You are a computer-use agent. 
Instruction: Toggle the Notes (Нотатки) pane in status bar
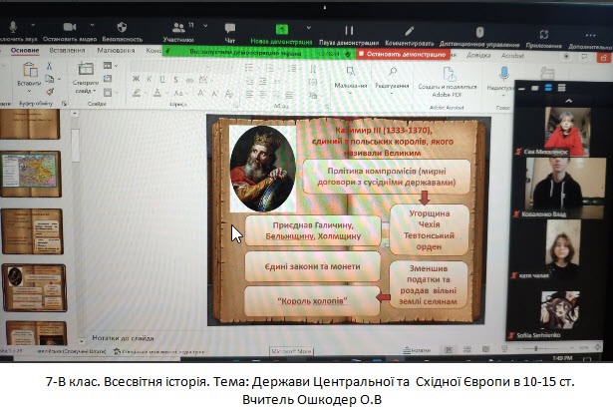[x=411, y=350]
